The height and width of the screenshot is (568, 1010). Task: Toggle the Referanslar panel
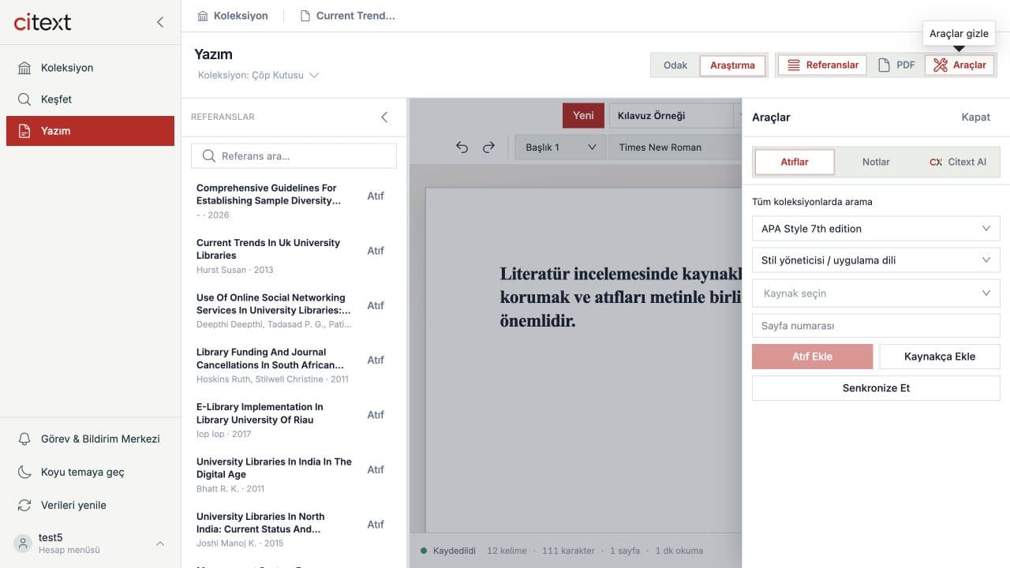click(822, 65)
